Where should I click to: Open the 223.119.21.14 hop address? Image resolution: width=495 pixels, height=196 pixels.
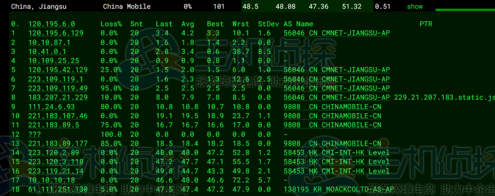[x=56, y=171]
